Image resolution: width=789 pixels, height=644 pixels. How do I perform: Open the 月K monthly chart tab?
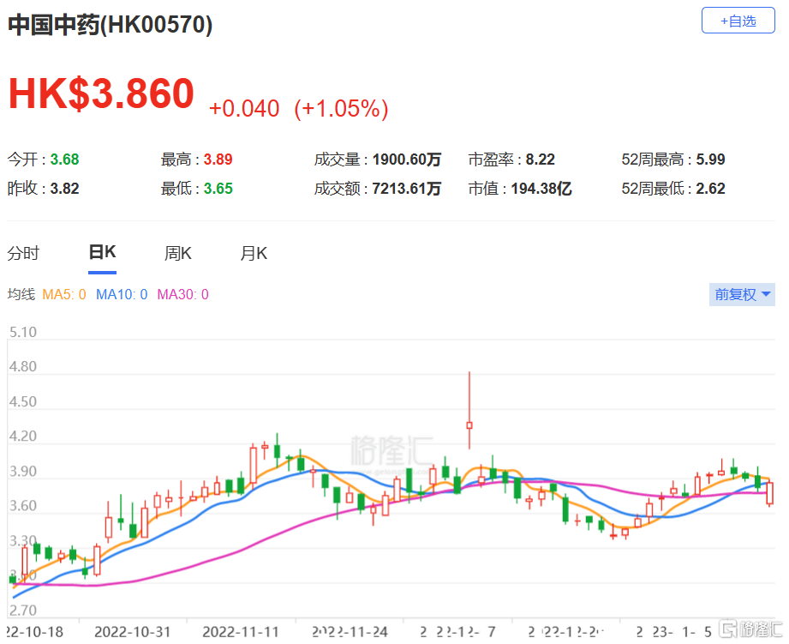254,253
